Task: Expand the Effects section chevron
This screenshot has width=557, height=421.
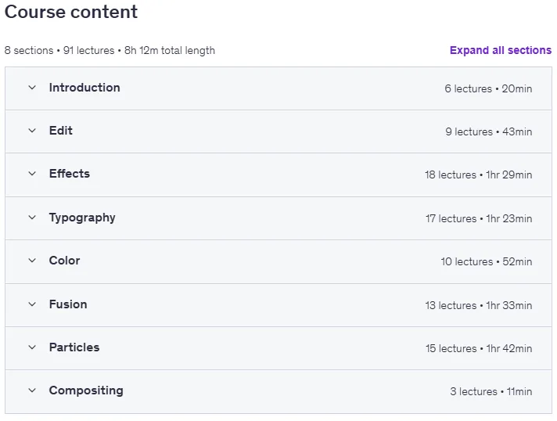Action: click(x=32, y=174)
